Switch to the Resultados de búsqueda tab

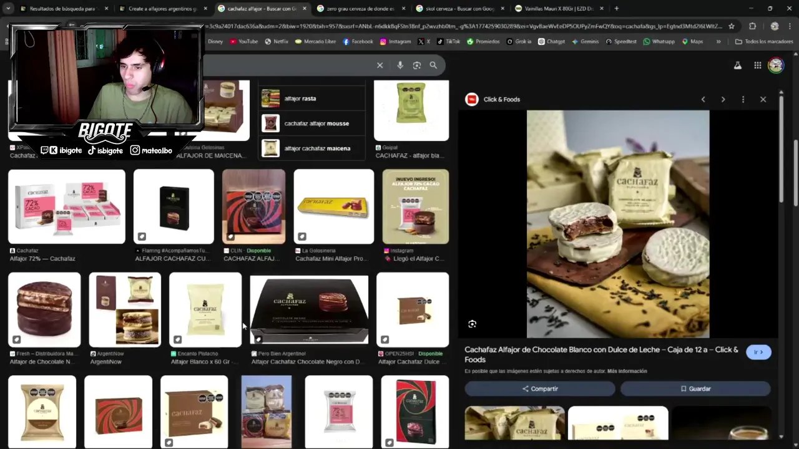64,9
